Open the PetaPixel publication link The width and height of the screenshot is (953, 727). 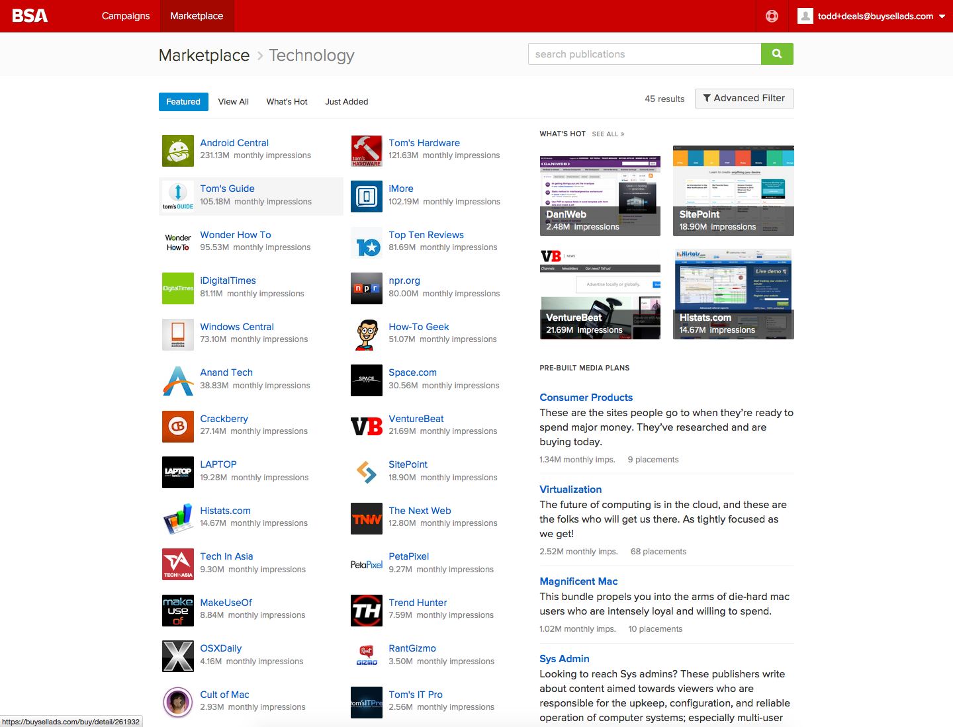(x=409, y=556)
